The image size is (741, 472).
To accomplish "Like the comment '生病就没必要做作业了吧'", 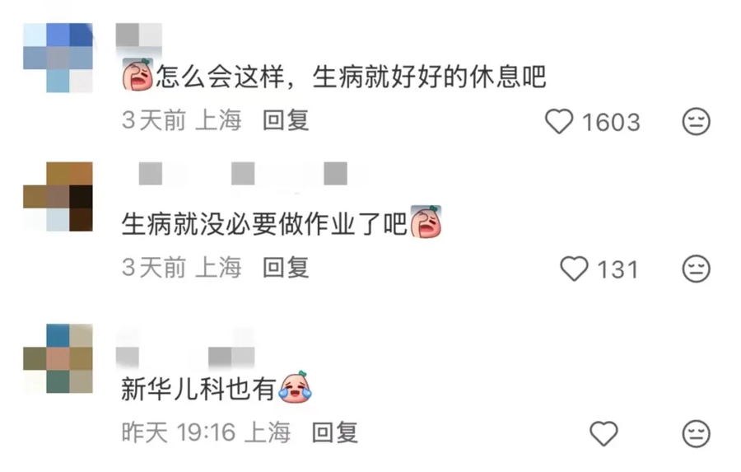I will (574, 269).
